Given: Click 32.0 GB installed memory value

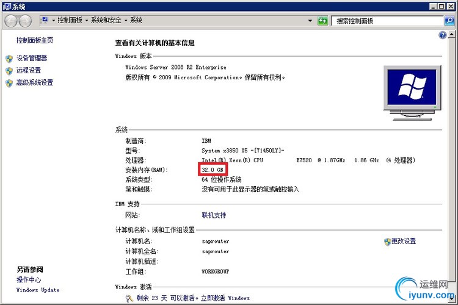Looking at the screenshot, I should click(213, 170).
